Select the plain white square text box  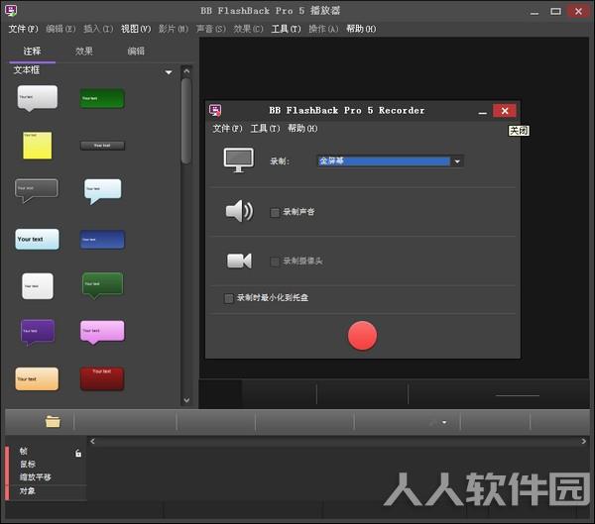pyautogui.click(x=38, y=286)
